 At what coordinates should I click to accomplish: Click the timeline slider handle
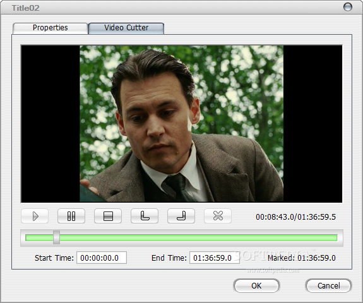pyautogui.click(x=56, y=237)
